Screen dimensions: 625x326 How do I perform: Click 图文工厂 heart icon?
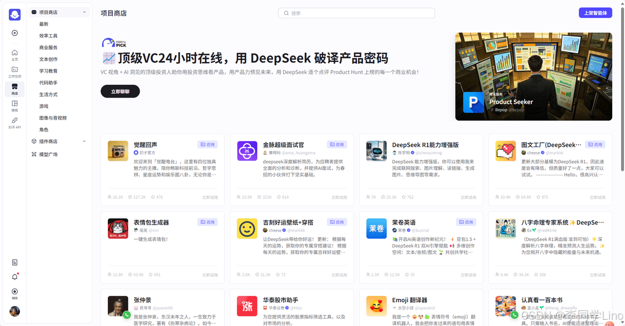point(505,151)
